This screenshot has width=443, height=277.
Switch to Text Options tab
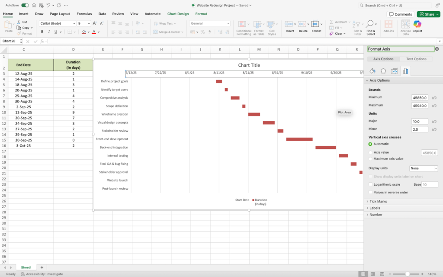click(x=416, y=59)
